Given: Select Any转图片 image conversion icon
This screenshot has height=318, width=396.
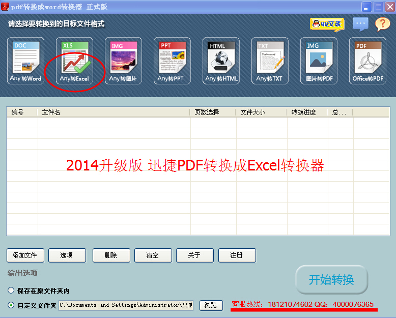Looking at the screenshot, I should 123,61.
